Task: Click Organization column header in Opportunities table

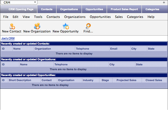Action: click(70, 80)
